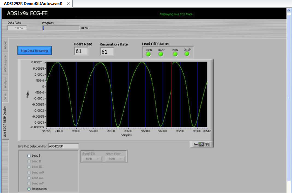Close the ADS1292R DemoKit tab
This screenshot has width=292, height=193.
pyautogui.click(x=68, y=4)
